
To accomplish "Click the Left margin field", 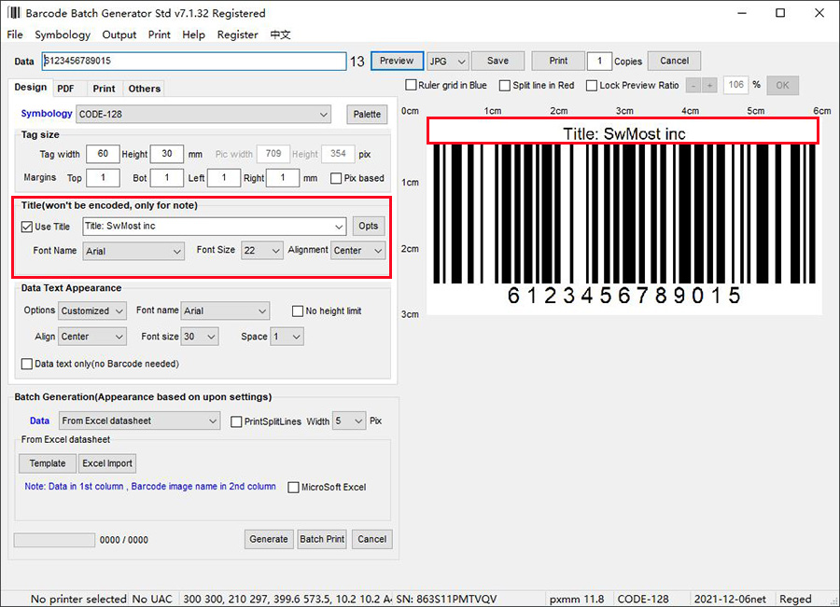I will click(224, 178).
